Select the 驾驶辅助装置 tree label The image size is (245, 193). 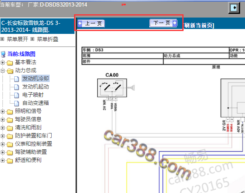coord(31,152)
